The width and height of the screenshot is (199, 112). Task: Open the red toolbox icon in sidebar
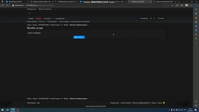click(x=196, y=18)
